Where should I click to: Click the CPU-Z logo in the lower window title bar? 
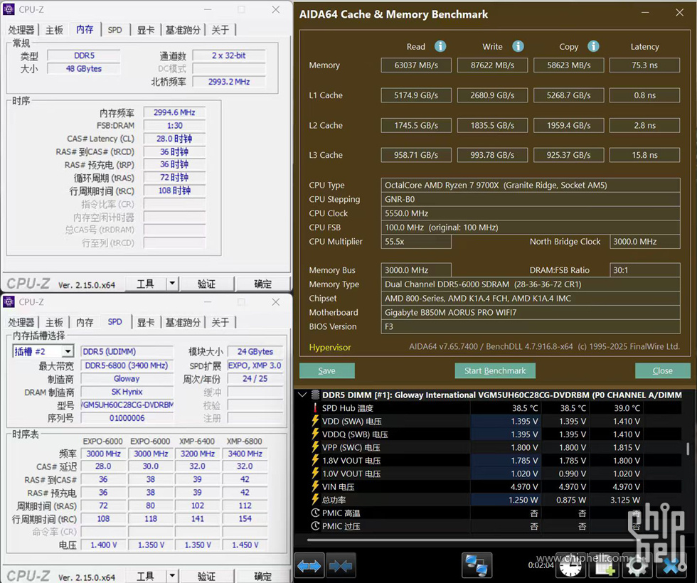click(x=9, y=302)
